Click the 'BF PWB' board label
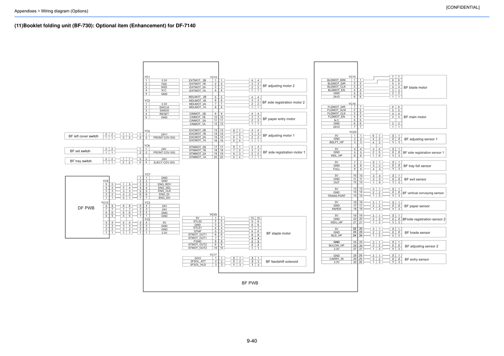 point(250,283)
